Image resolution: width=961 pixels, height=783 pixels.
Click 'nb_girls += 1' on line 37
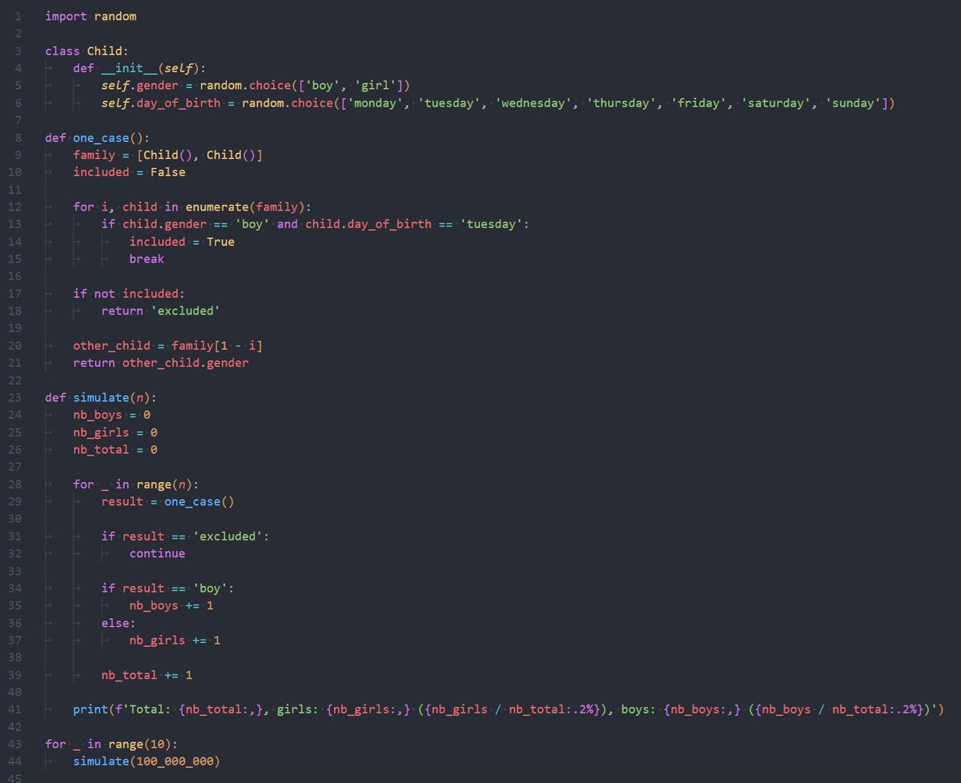175,640
